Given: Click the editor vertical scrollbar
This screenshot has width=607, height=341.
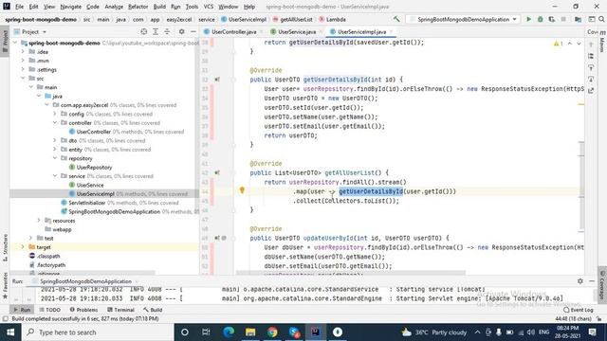Looking at the screenshot, I should [581, 186].
